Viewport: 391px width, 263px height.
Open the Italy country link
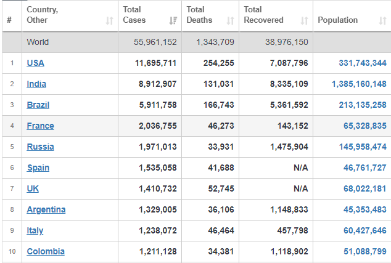click(x=35, y=230)
